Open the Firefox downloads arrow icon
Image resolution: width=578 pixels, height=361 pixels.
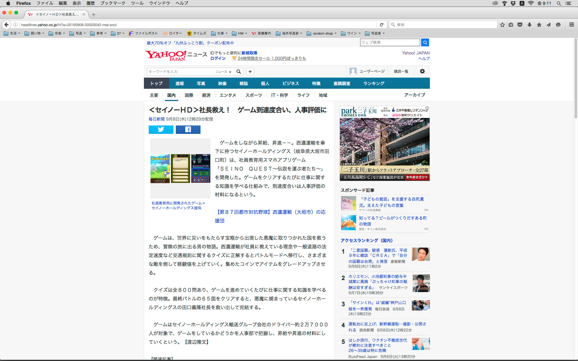(529, 25)
